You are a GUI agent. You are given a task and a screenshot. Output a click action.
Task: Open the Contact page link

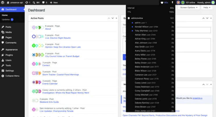[46, 65]
